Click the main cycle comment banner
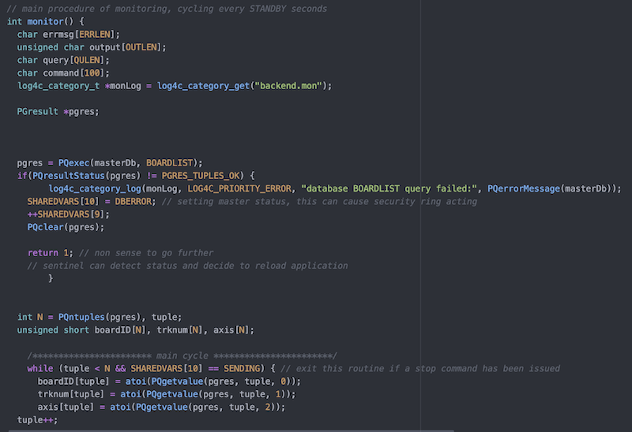 pyautogui.click(x=182, y=356)
